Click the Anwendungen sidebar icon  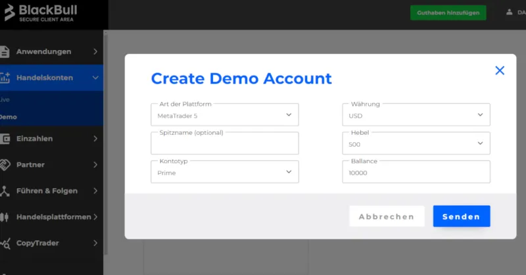click(4, 51)
